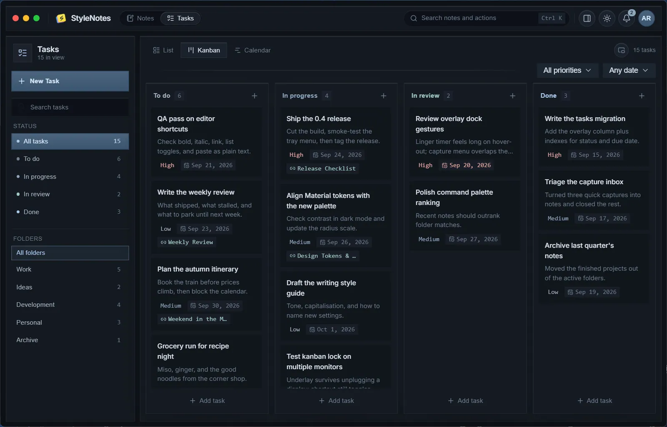This screenshot has width=667, height=427.
Task: Open the Triage the capture inbox card
Action: (594, 200)
